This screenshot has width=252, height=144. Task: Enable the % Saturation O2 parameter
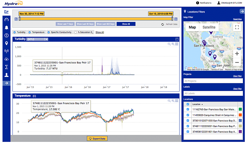click(x=76, y=32)
